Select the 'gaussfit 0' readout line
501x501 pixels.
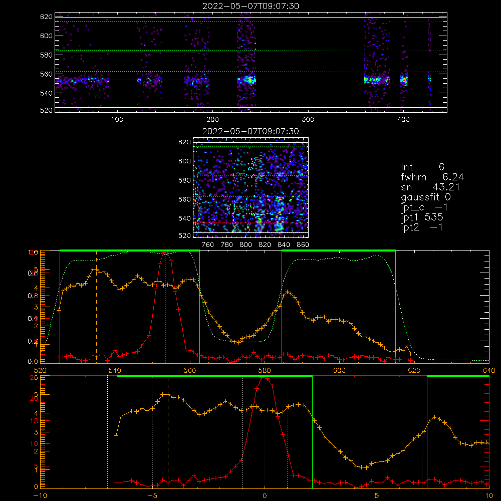[426, 197]
